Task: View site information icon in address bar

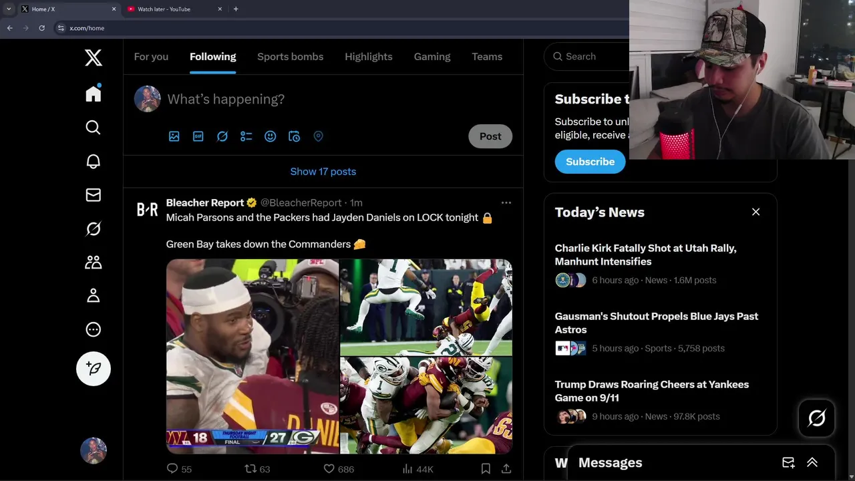Action: tap(61, 28)
